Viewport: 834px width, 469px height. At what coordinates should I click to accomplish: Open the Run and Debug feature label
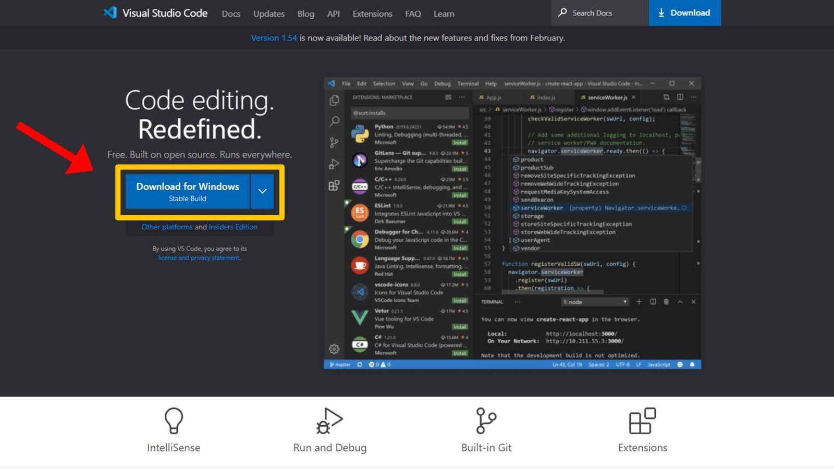(330, 448)
